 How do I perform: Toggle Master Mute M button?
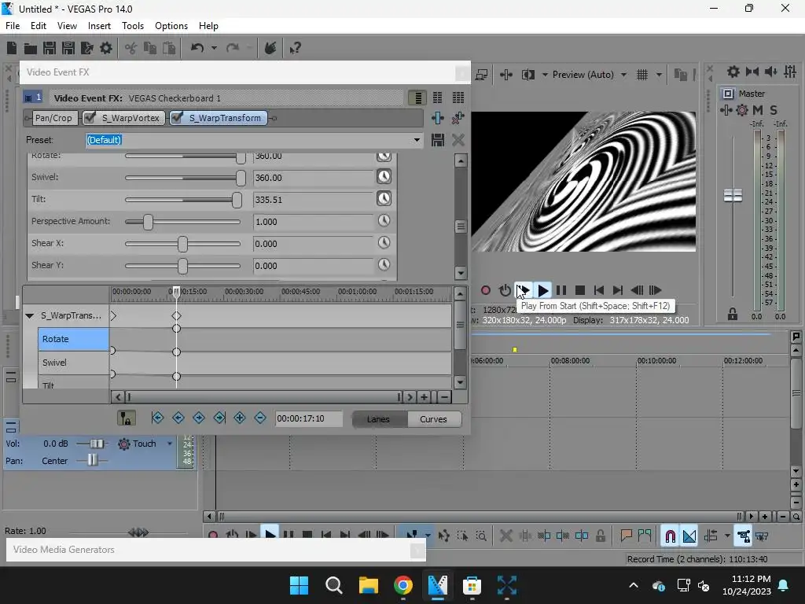pyautogui.click(x=757, y=110)
